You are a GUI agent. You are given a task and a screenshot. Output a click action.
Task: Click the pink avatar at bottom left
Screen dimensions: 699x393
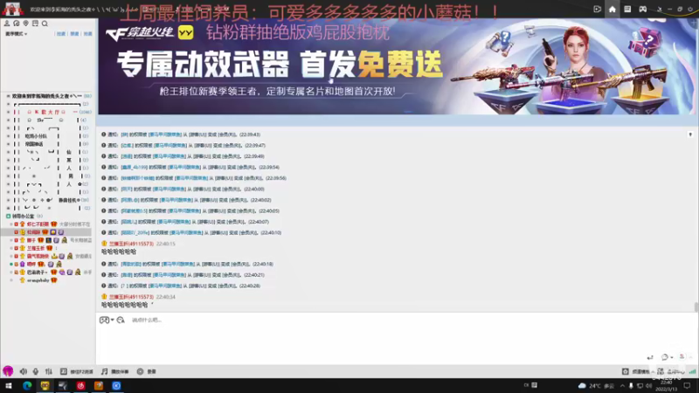coord(8,371)
